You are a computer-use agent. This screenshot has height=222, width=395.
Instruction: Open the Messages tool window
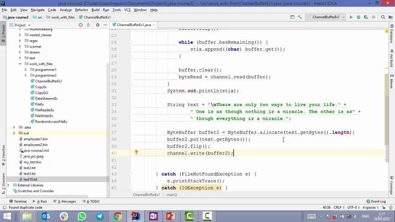click(65, 202)
